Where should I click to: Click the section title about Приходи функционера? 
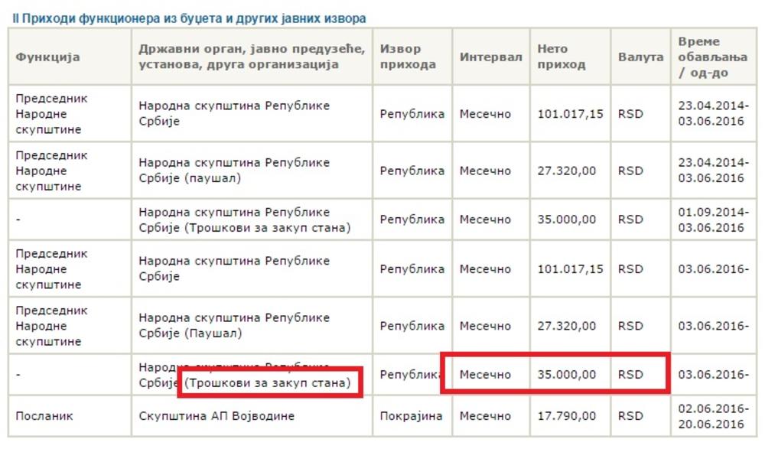pos(189,18)
